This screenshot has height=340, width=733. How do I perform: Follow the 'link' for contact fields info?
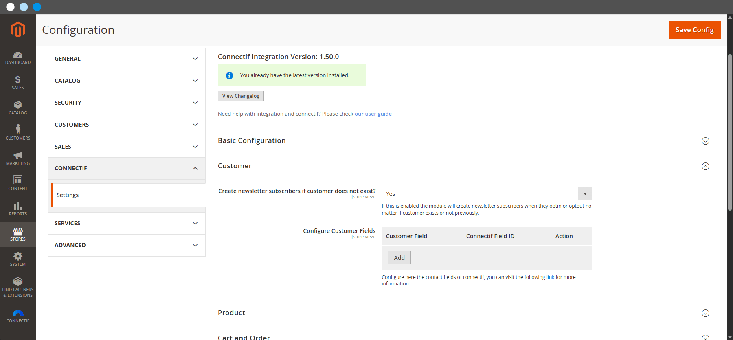coord(550,277)
